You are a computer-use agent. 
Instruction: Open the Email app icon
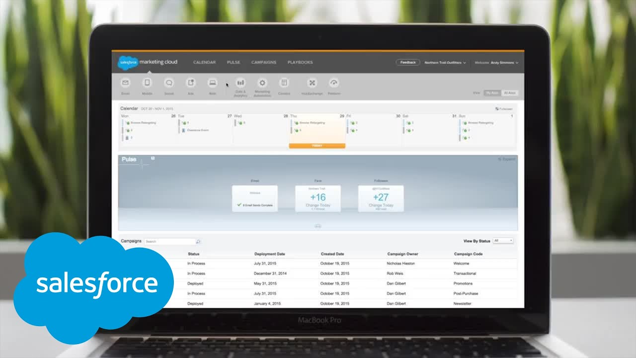[x=125, y=83]
